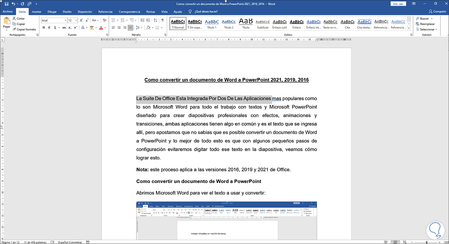Viewport: 449px width, 244px height.
Task: Activate Copiar formato paintbrush
Action: pos(24,29)
